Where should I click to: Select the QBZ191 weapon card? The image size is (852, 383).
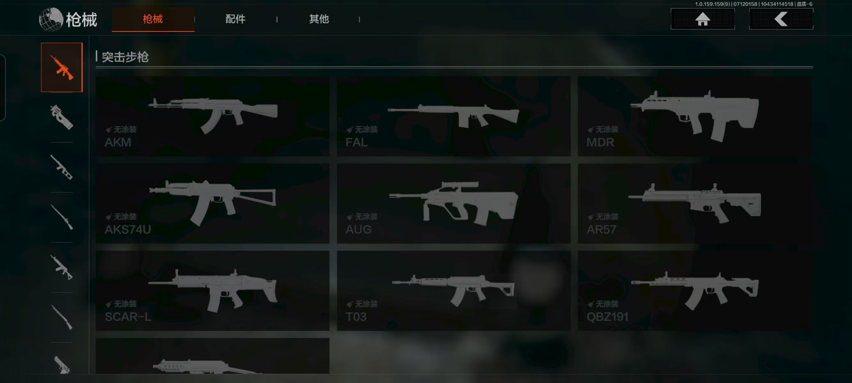[x=694, y=291]
